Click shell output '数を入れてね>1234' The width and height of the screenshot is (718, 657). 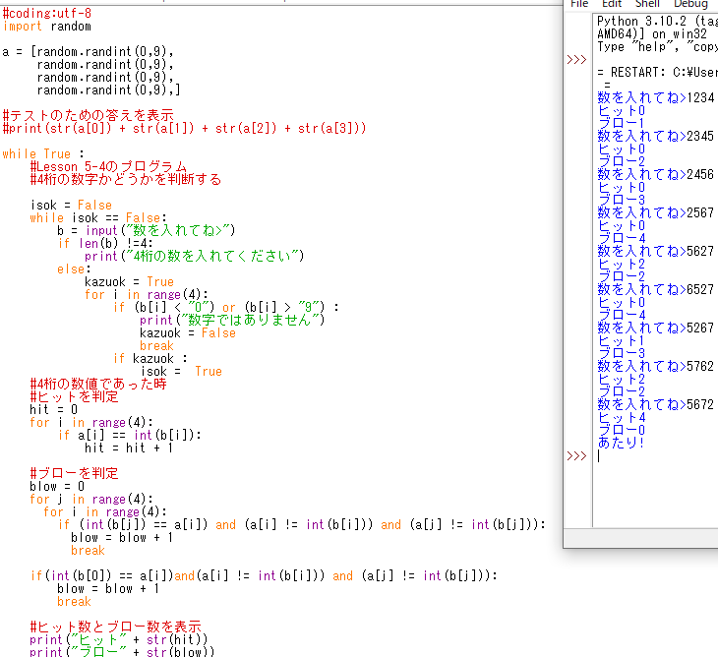tap(656, 97)
